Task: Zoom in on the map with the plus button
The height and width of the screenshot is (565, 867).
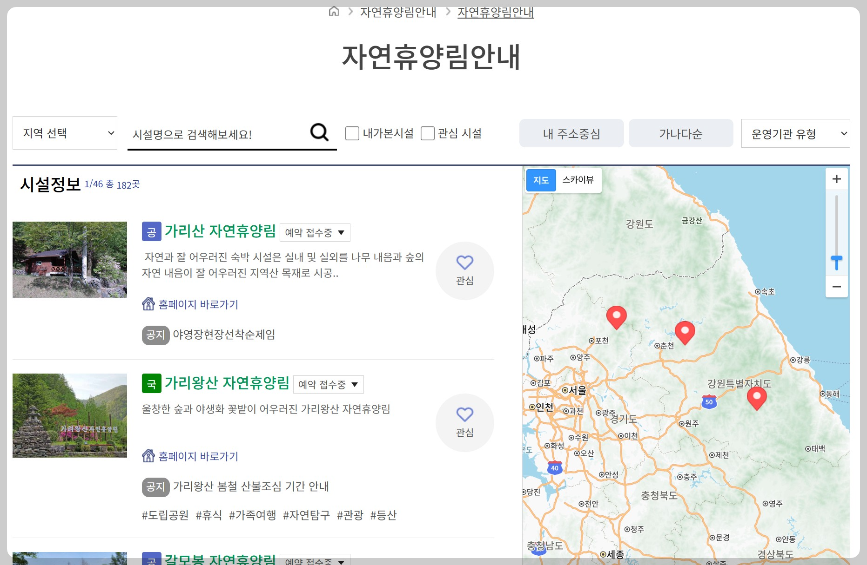Action: click(x=836, y=179)
